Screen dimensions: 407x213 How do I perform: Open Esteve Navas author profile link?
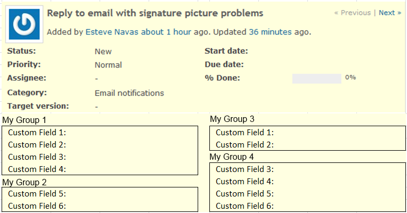pyautogui.click(x=112, y=32)
